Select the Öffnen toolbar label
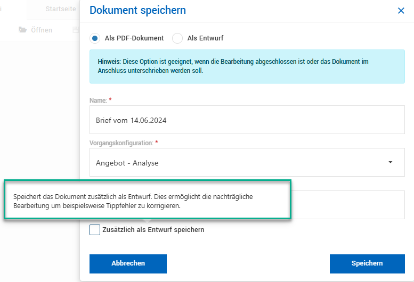Screen dimensions: 414x282 coord(42,30)
